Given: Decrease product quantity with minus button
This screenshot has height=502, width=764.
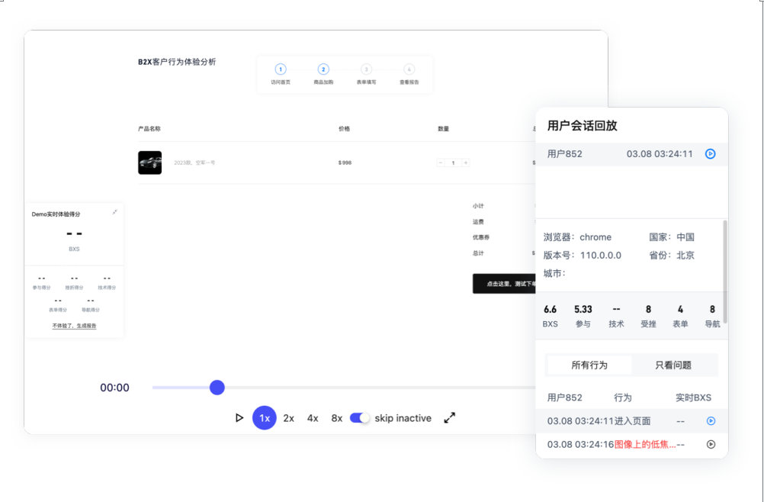Looking at the screenshot, I should (x=441, y=163).
